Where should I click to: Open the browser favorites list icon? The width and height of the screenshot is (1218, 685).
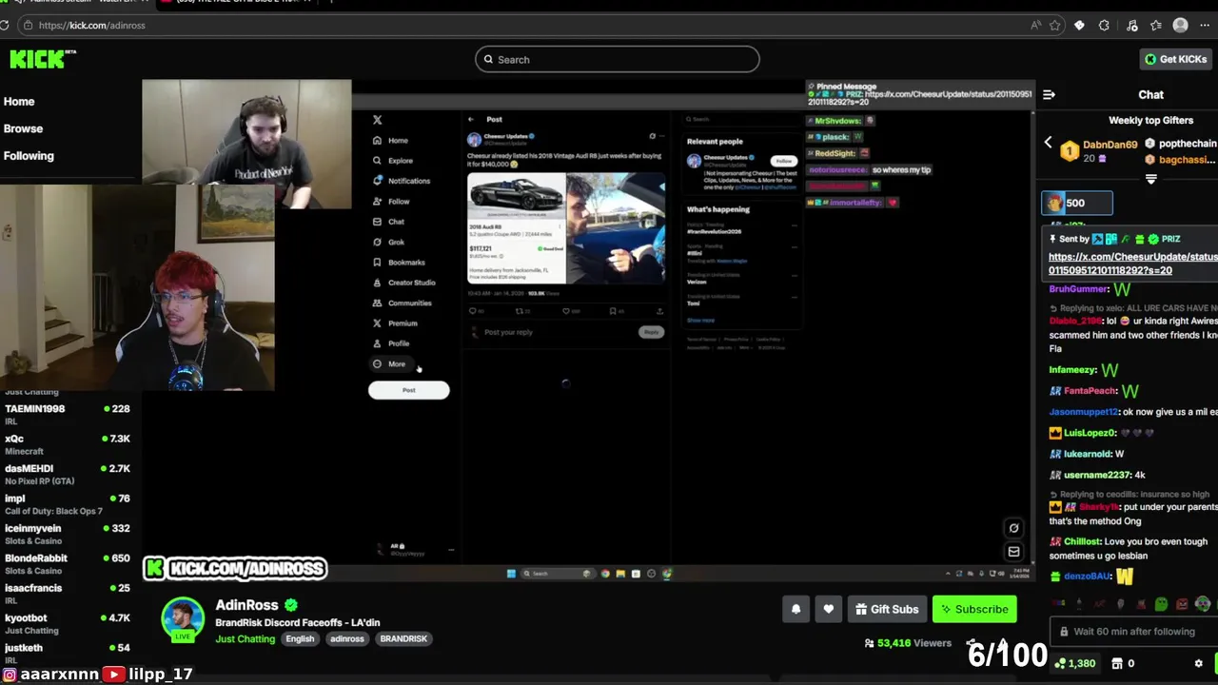(x=1155, y=26)
